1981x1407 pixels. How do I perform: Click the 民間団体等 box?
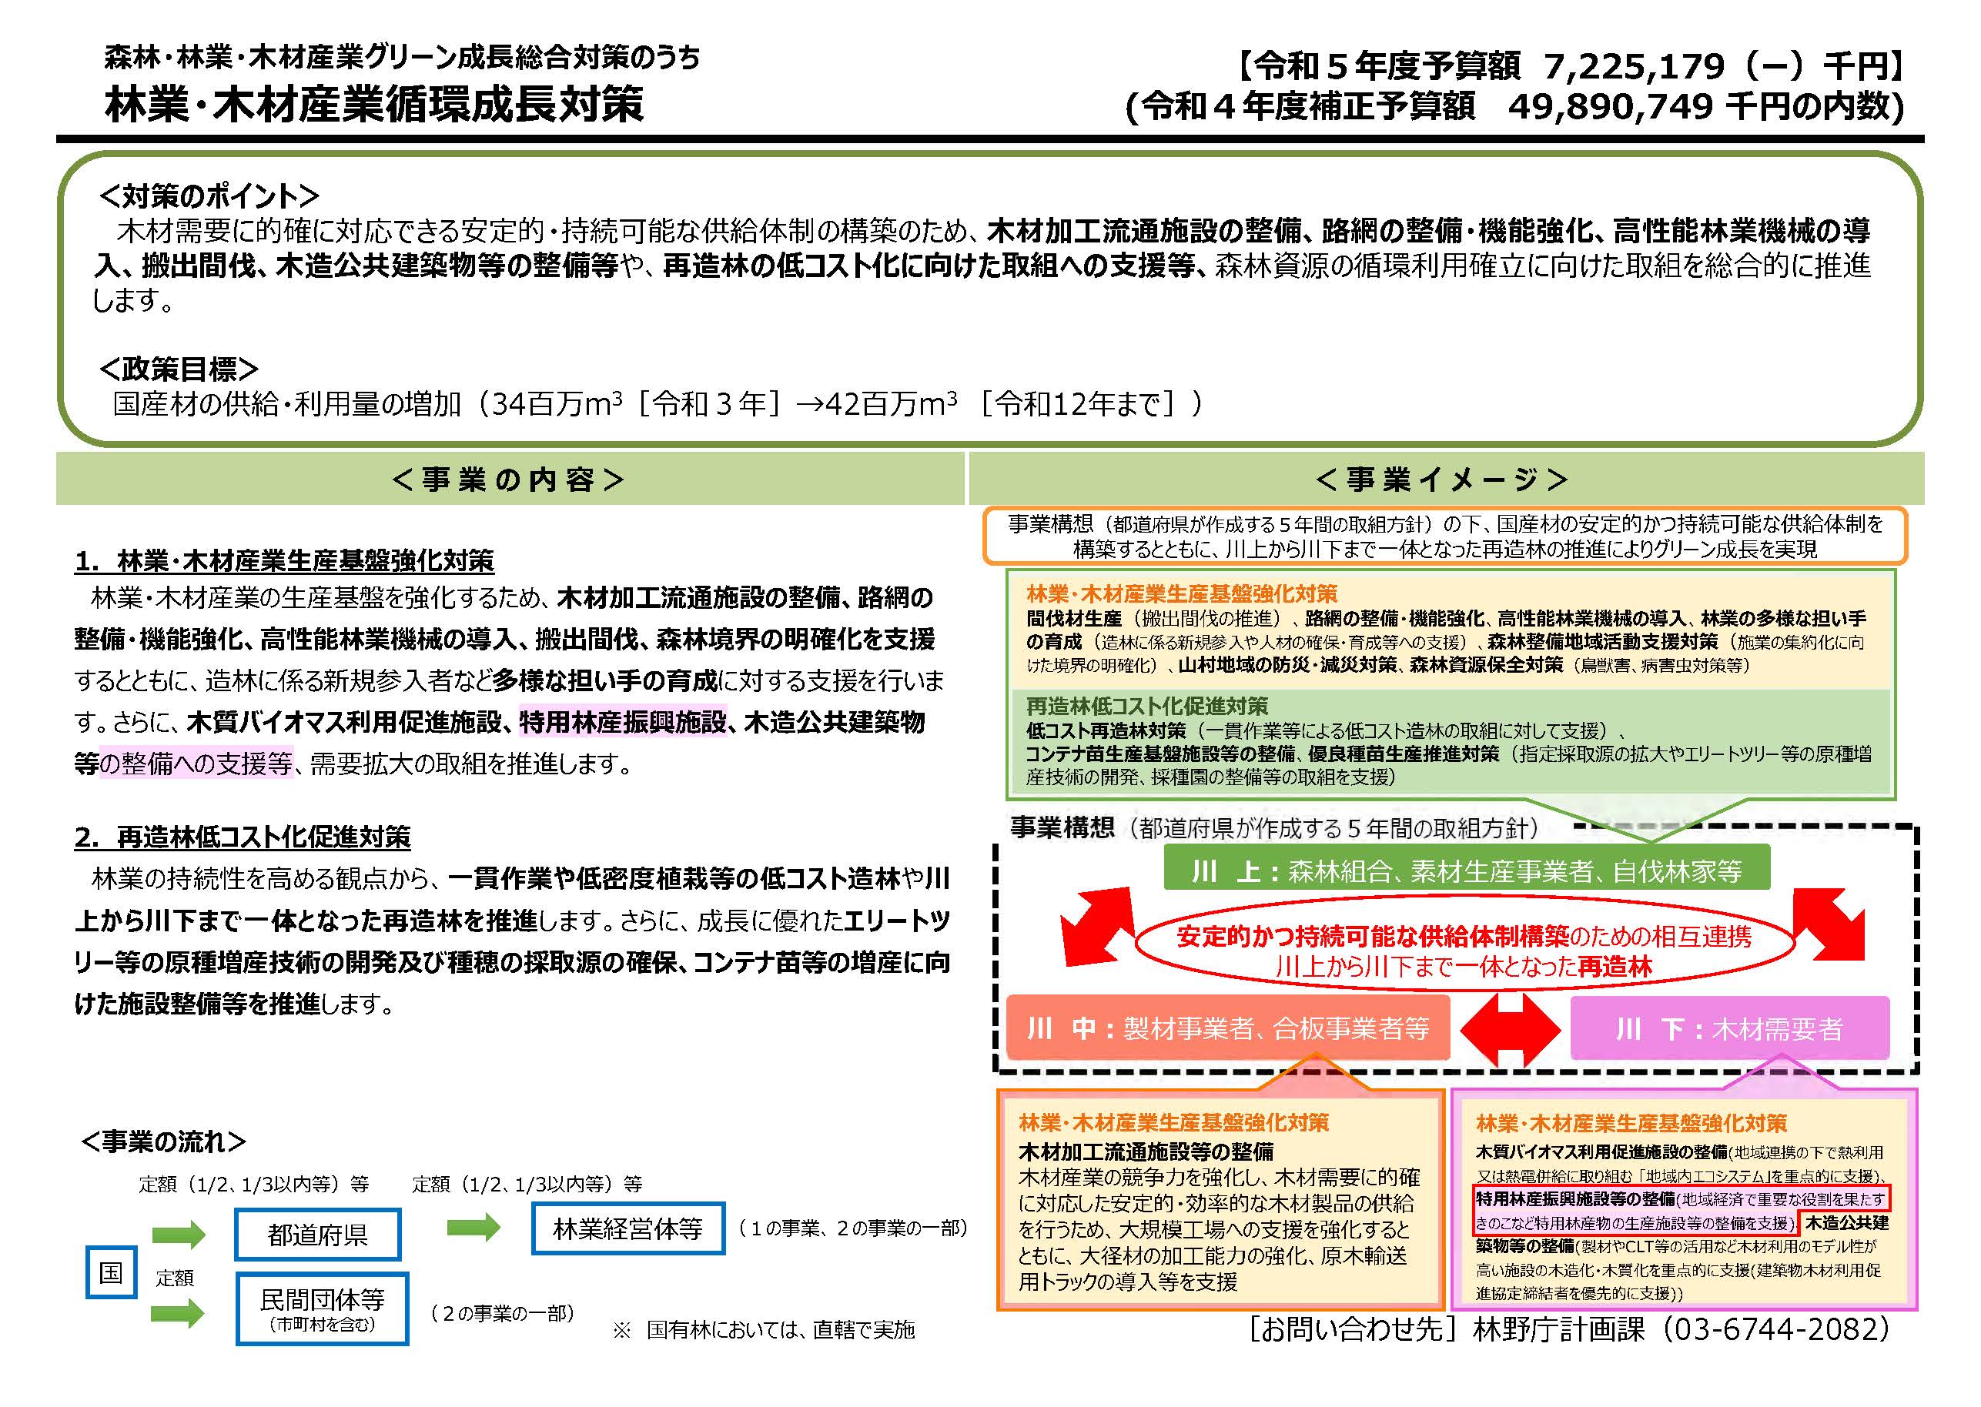tap(322, 1308)
